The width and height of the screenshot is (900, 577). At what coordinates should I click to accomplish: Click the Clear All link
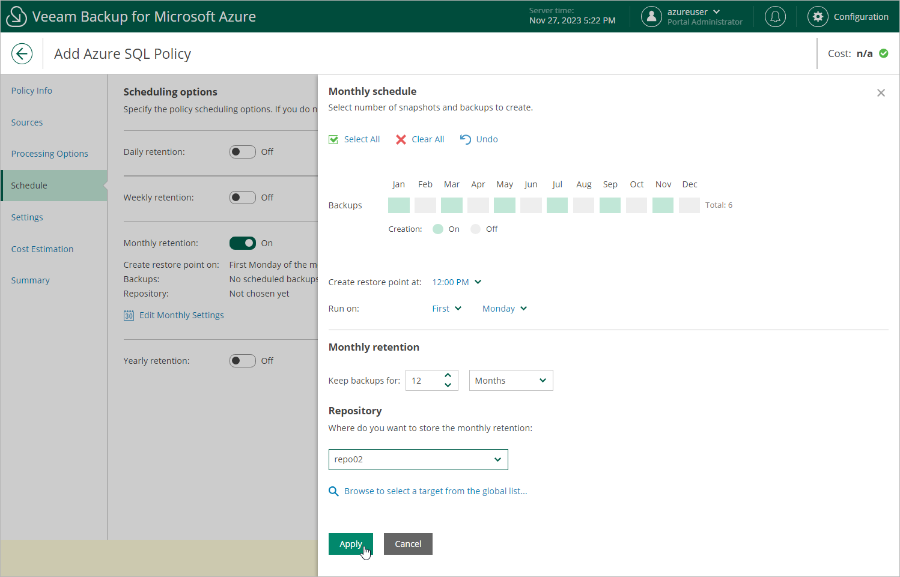click(428, 139)
